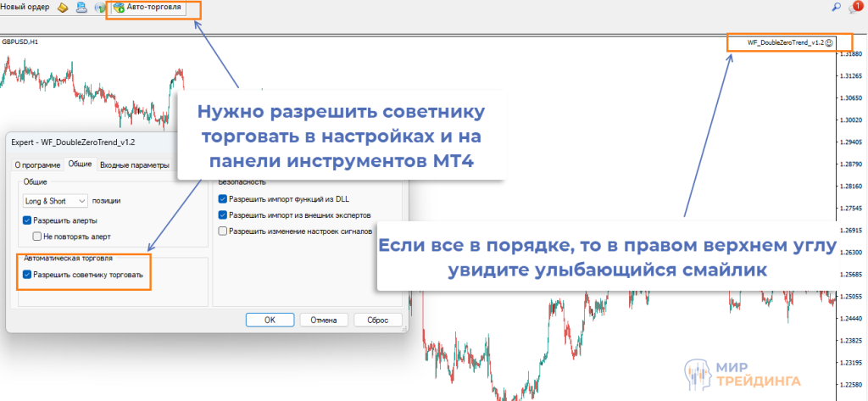The height and width of the screenshot is (401, 868).
Task: Switch to the Общие tab
Action: pos(80,164)
